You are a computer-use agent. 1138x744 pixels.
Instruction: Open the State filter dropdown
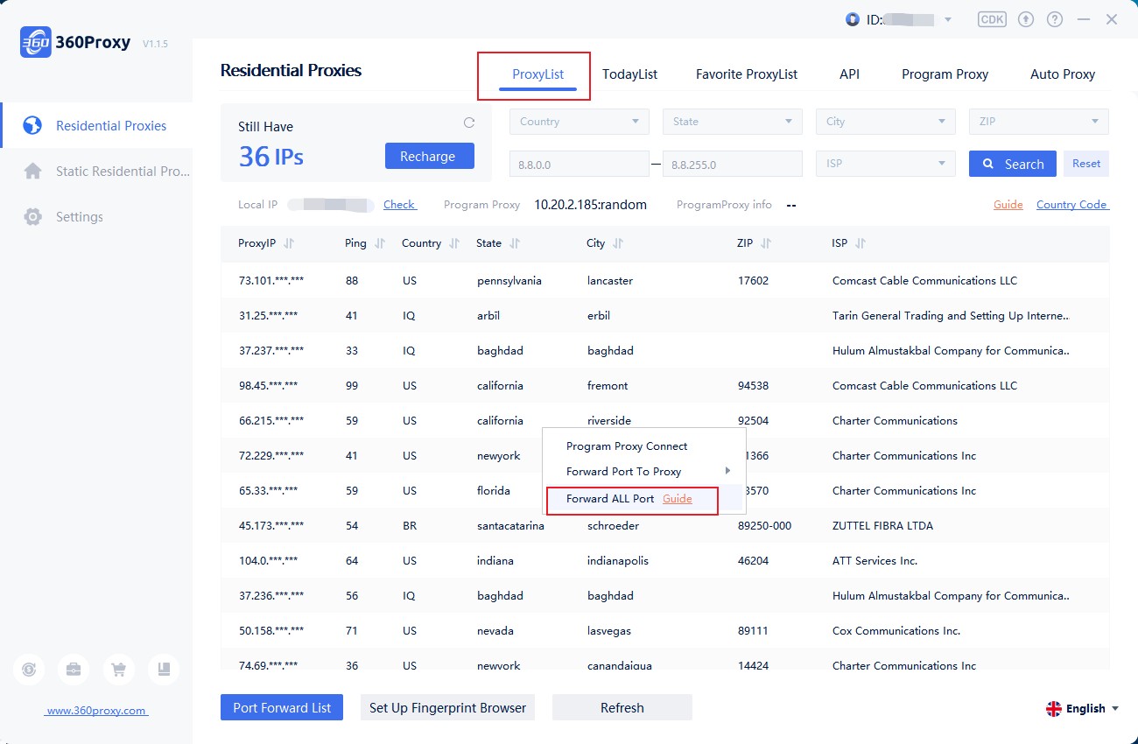[733, 122]
